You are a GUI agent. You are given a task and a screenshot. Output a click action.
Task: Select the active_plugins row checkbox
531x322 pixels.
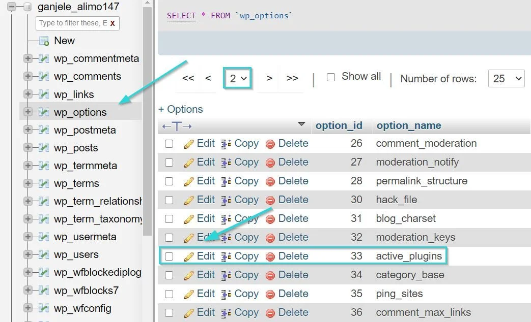coord(169,256)
